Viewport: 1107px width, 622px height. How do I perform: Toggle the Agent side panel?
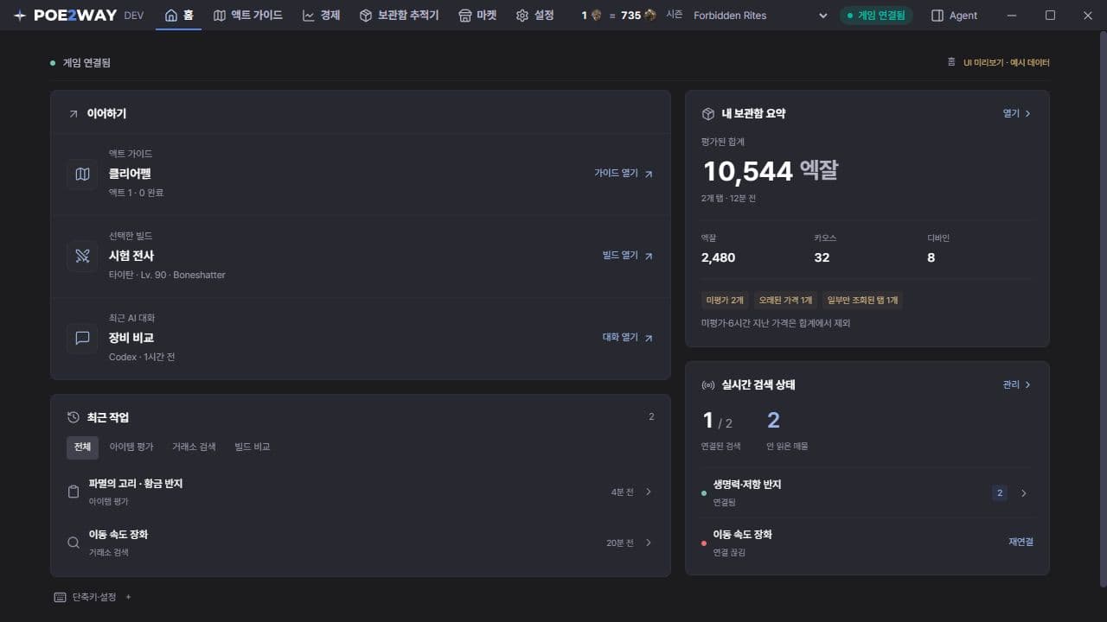tap(954, 16)
